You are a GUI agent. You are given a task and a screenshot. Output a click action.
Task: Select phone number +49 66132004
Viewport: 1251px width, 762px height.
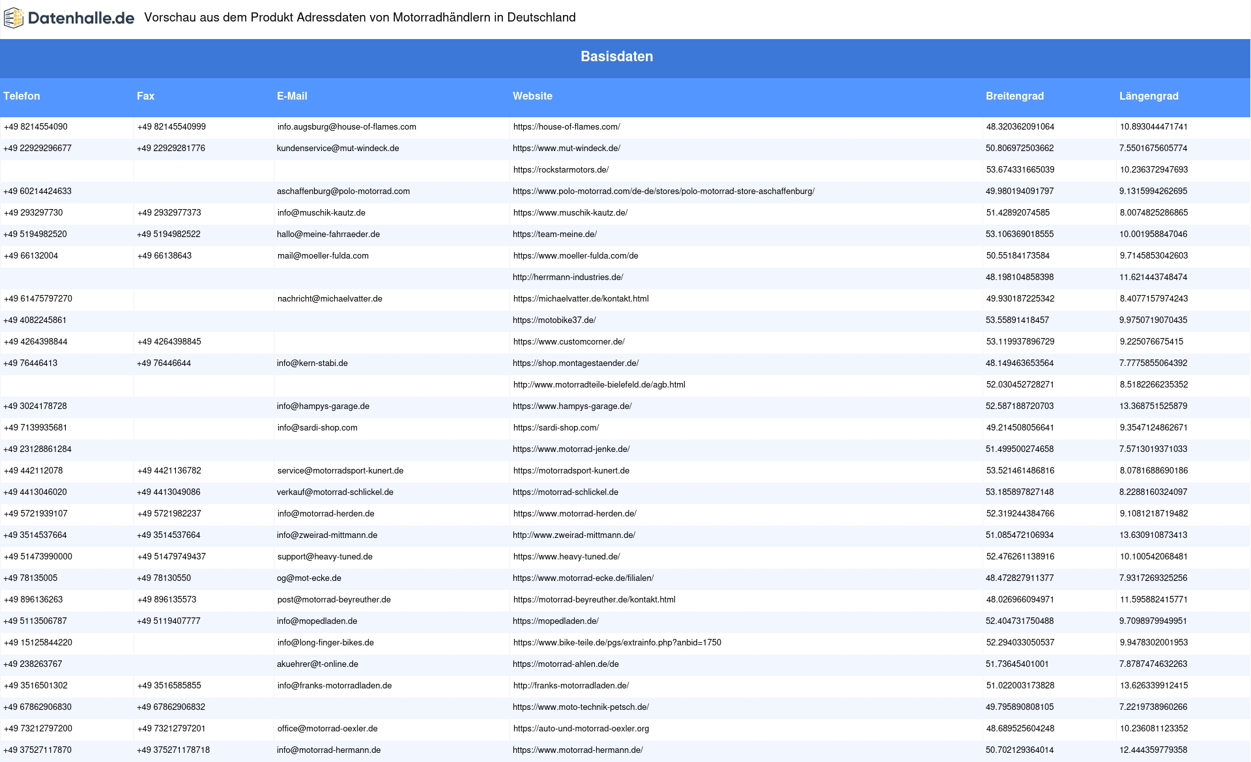[x=31, y=256]
